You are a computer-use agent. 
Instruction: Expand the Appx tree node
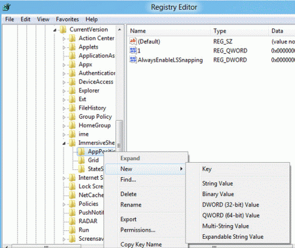64,65
